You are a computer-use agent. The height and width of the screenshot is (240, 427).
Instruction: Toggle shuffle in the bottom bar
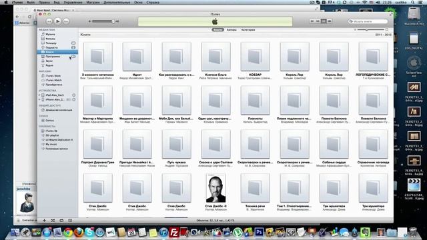[x=53, y=221]
